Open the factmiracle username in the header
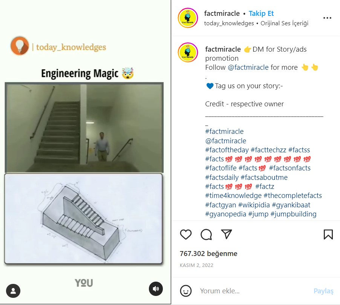340x305 pixels. [222, 14]
